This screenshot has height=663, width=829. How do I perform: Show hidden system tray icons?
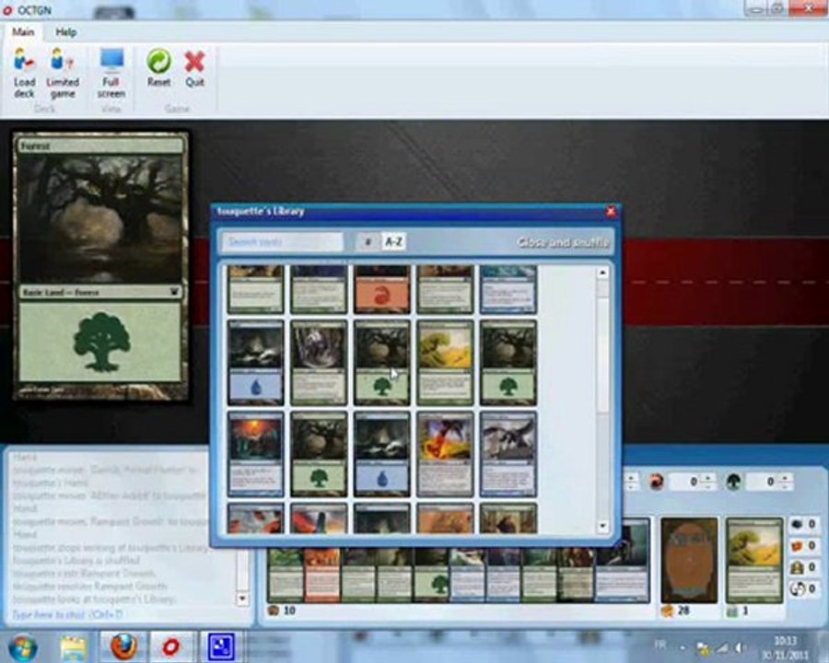coord(682,647)
